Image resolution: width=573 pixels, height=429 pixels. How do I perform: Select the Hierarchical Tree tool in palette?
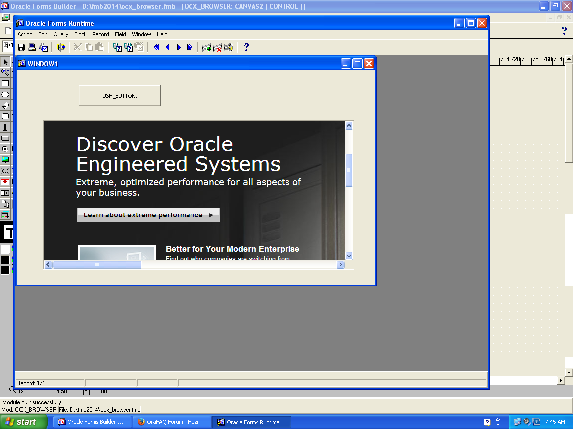click(x=5, y=204)
